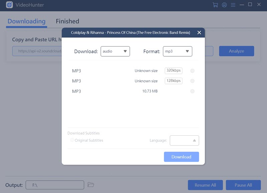Minimize the VideoHunter window
This screenshot has height=193, width=267.
click(242, 5)
